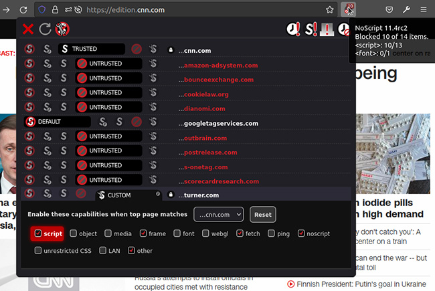Set googletagservices.com to Trusted preset
The height and width of the screenshot is (291, 435).
119,122
